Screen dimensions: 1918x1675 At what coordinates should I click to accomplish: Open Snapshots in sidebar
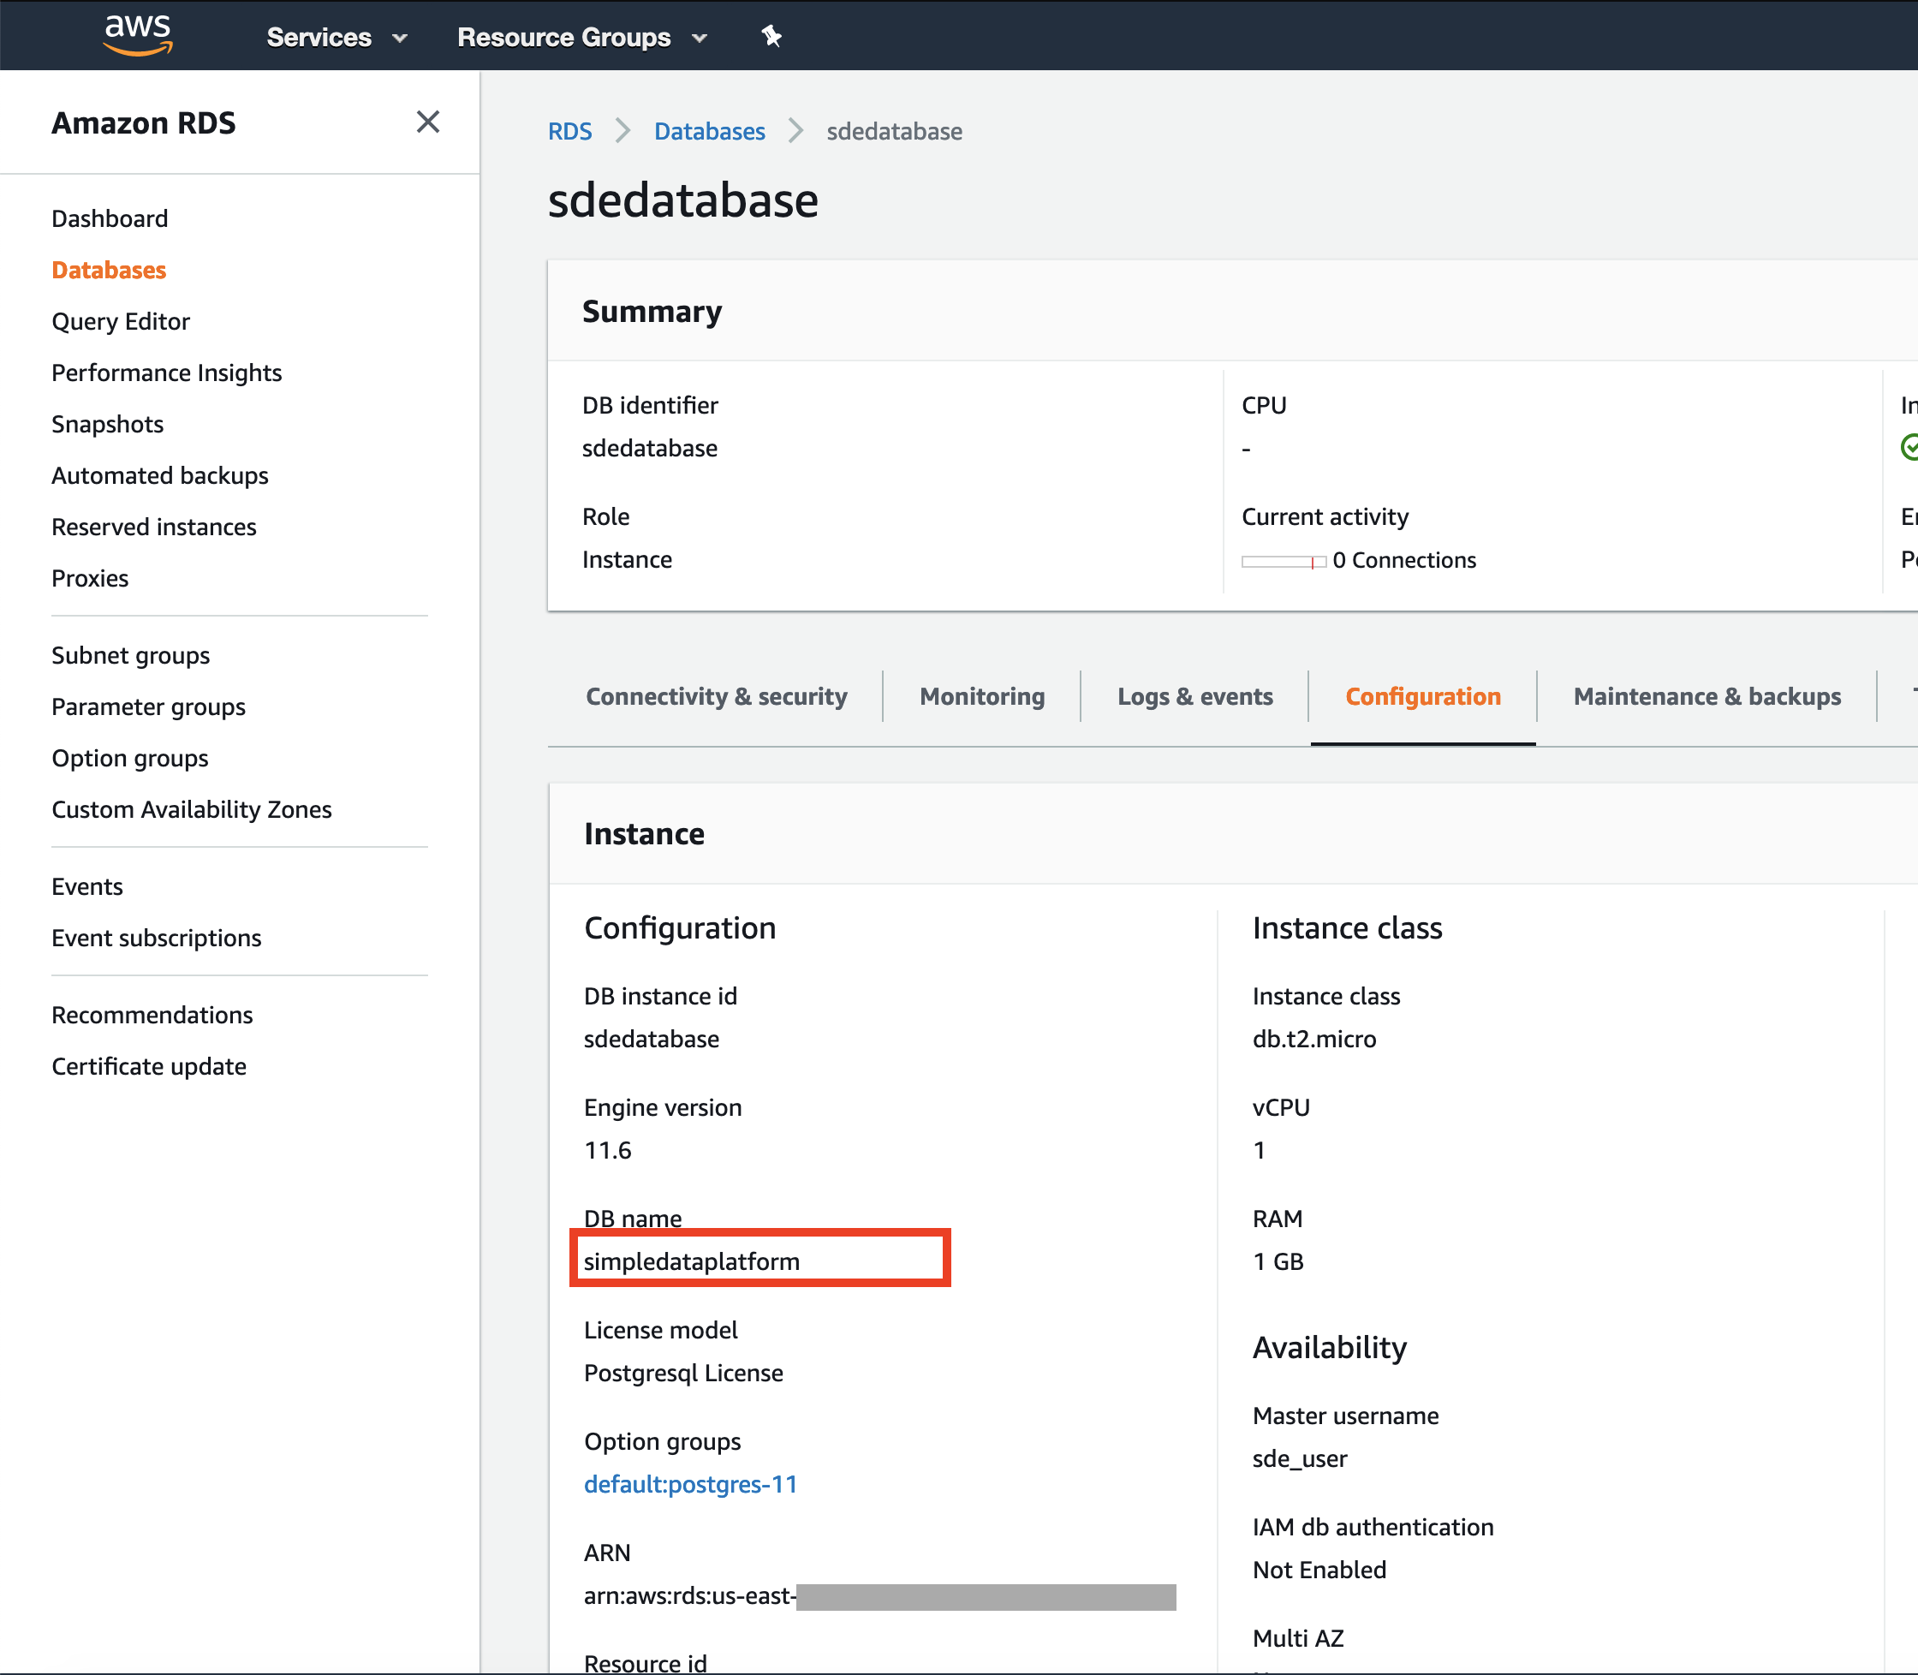[108, 425]
